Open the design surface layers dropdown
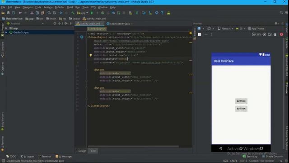 pos(200,29)
